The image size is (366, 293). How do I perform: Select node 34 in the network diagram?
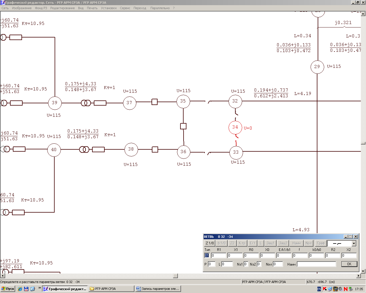(x=235, y=127)
